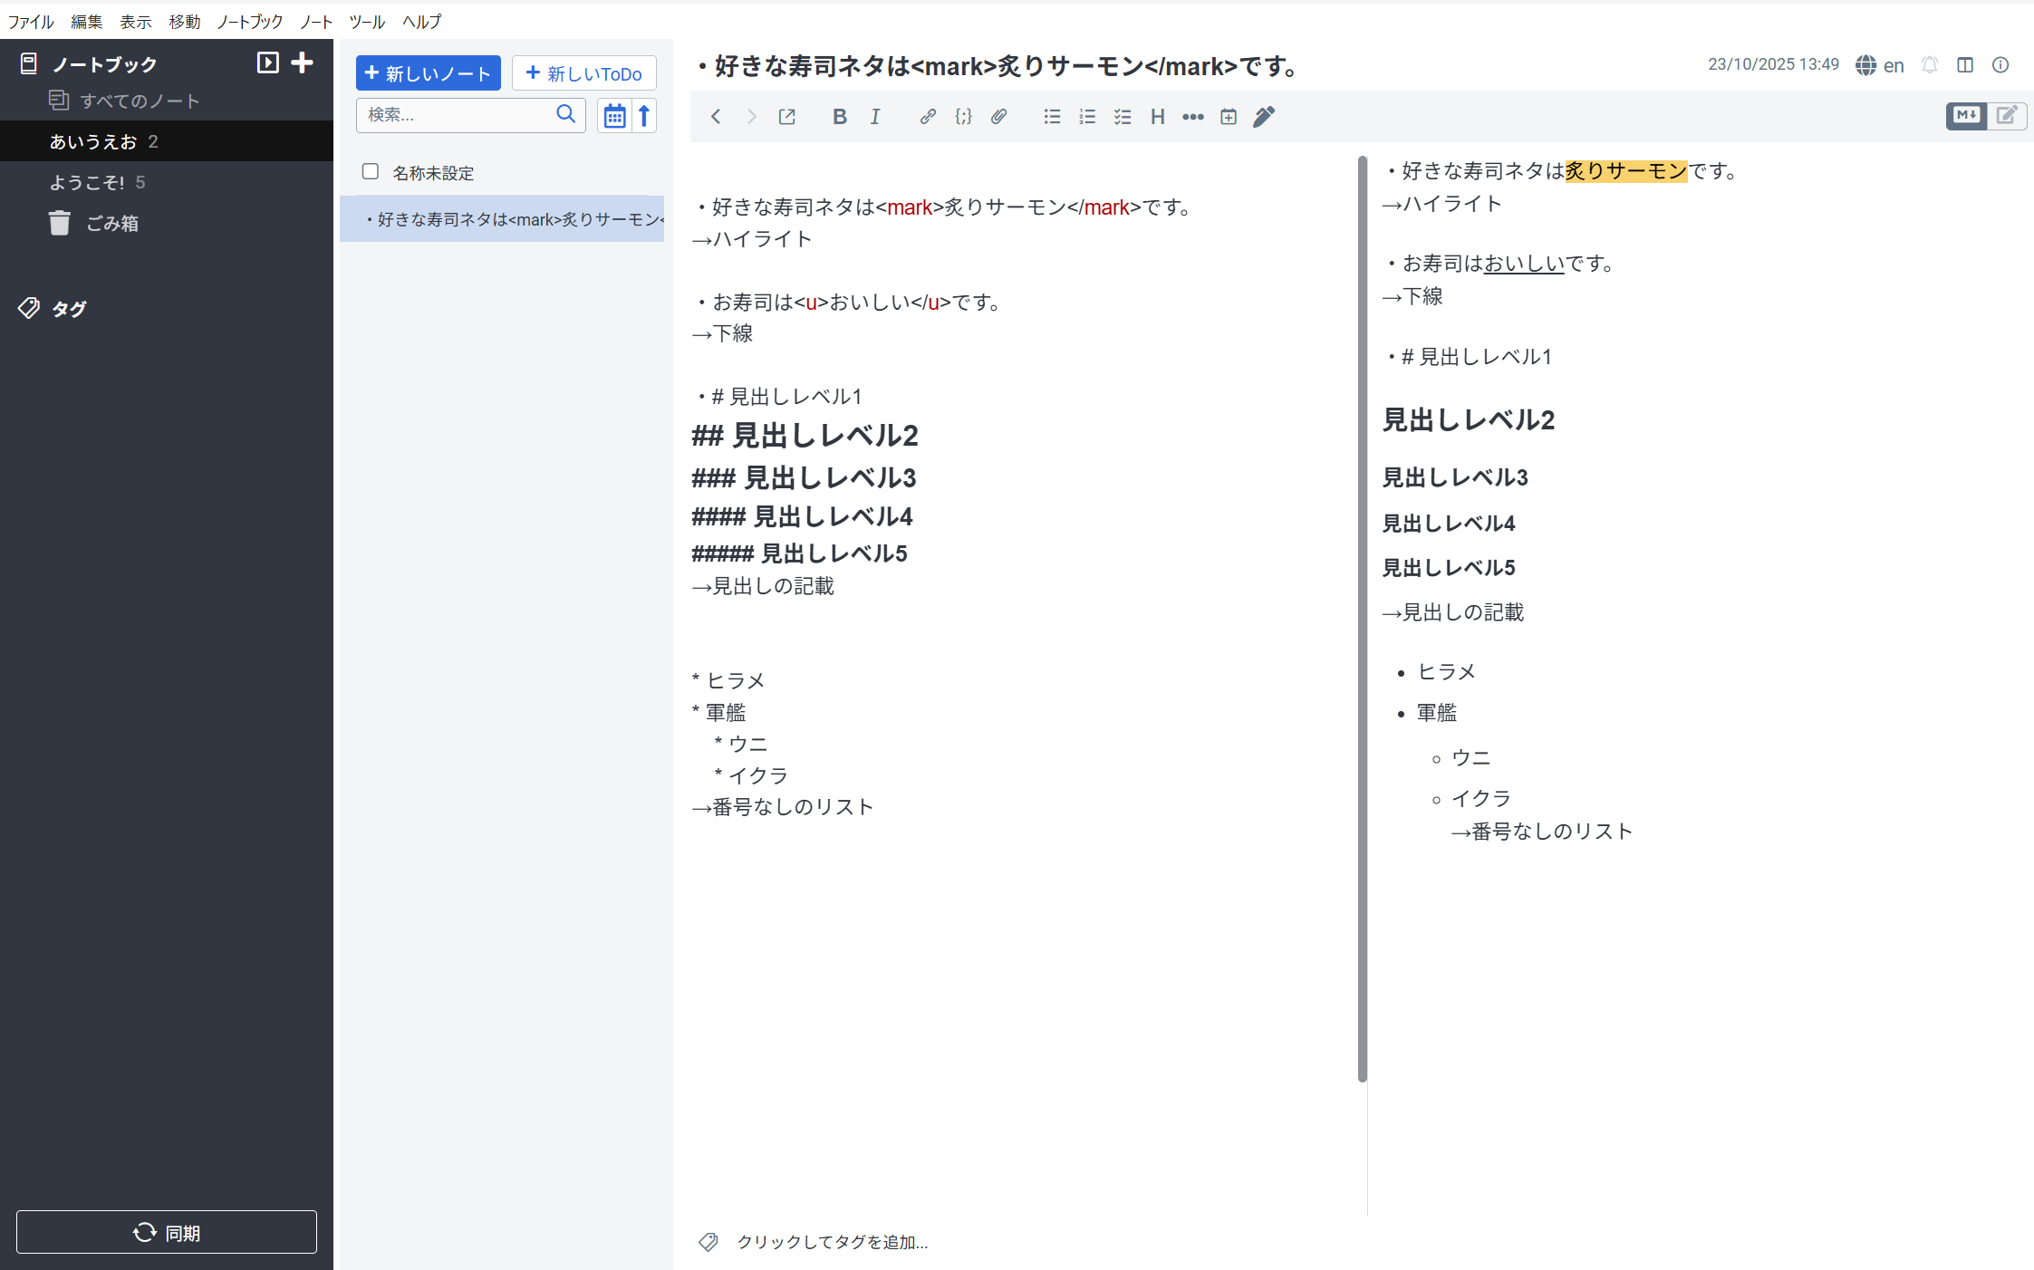Image resolution: width=2034 pixels, height=1270 pixels.
Task: Select the '名称未設定' note checkbox
Action: click(371, 171)
